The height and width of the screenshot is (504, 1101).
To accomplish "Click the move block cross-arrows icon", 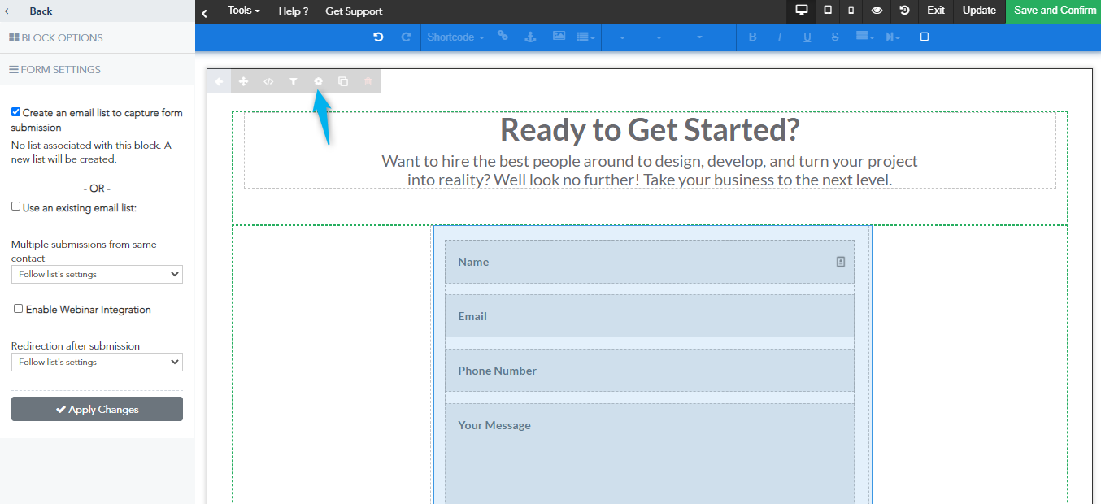I will pyautogui.click(x=243, y=81).
